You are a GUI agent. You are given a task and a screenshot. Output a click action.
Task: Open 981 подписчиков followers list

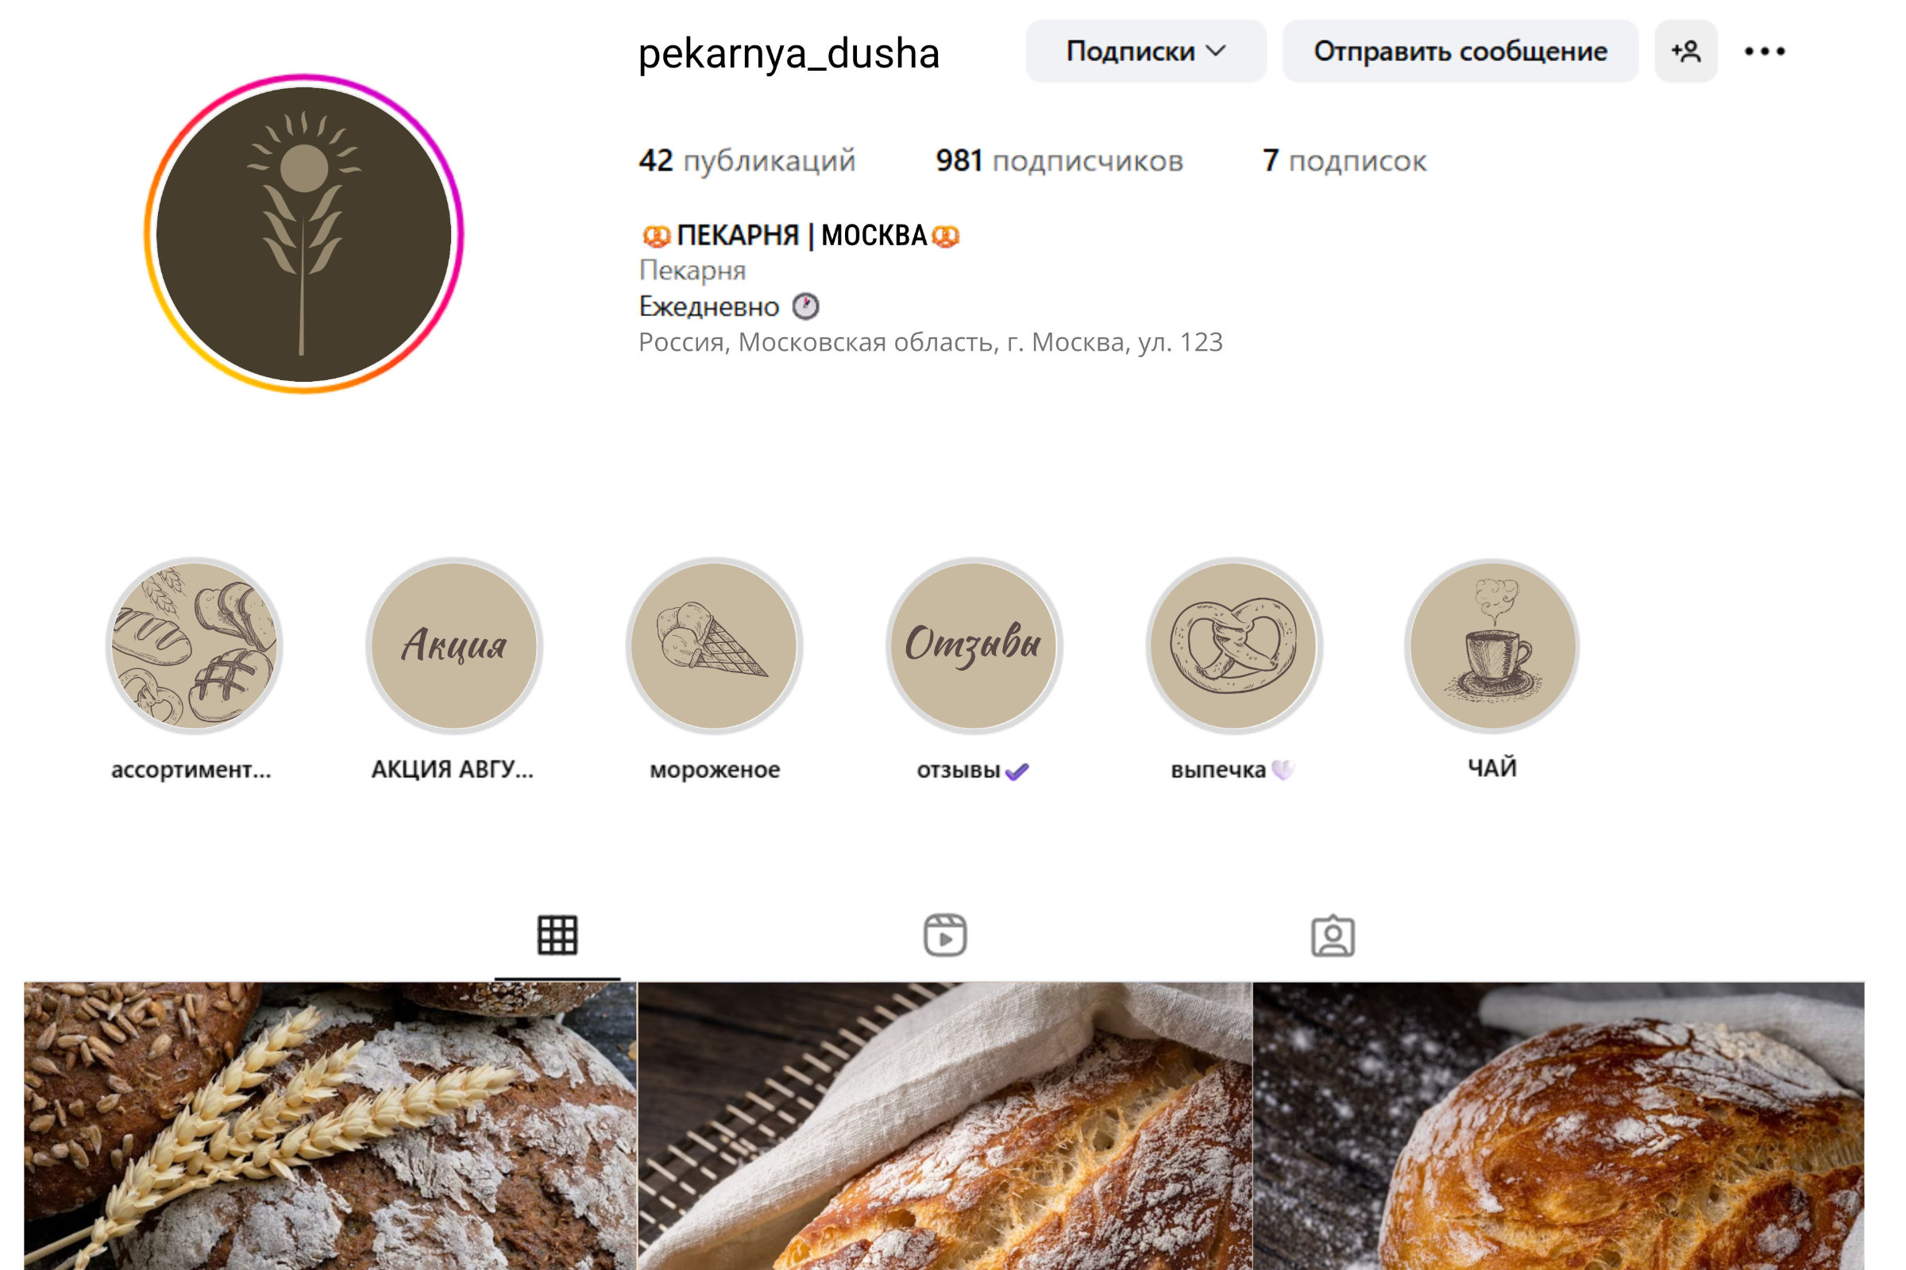[x=1059, y=160]
